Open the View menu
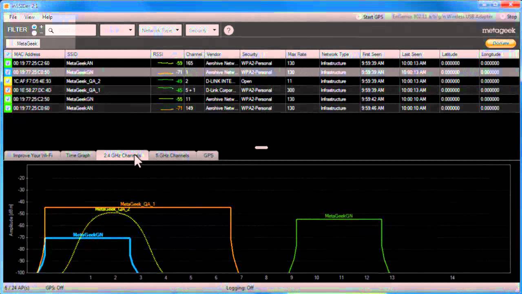This screenshot has width=522, height=294. coord(29,17)
